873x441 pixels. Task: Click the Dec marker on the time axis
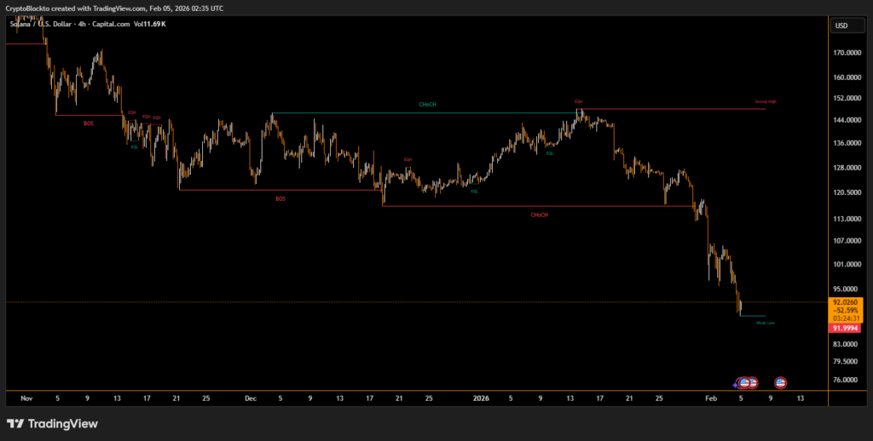251,398
